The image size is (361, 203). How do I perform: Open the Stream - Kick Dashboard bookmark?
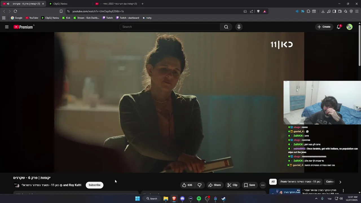click(86, 18)
